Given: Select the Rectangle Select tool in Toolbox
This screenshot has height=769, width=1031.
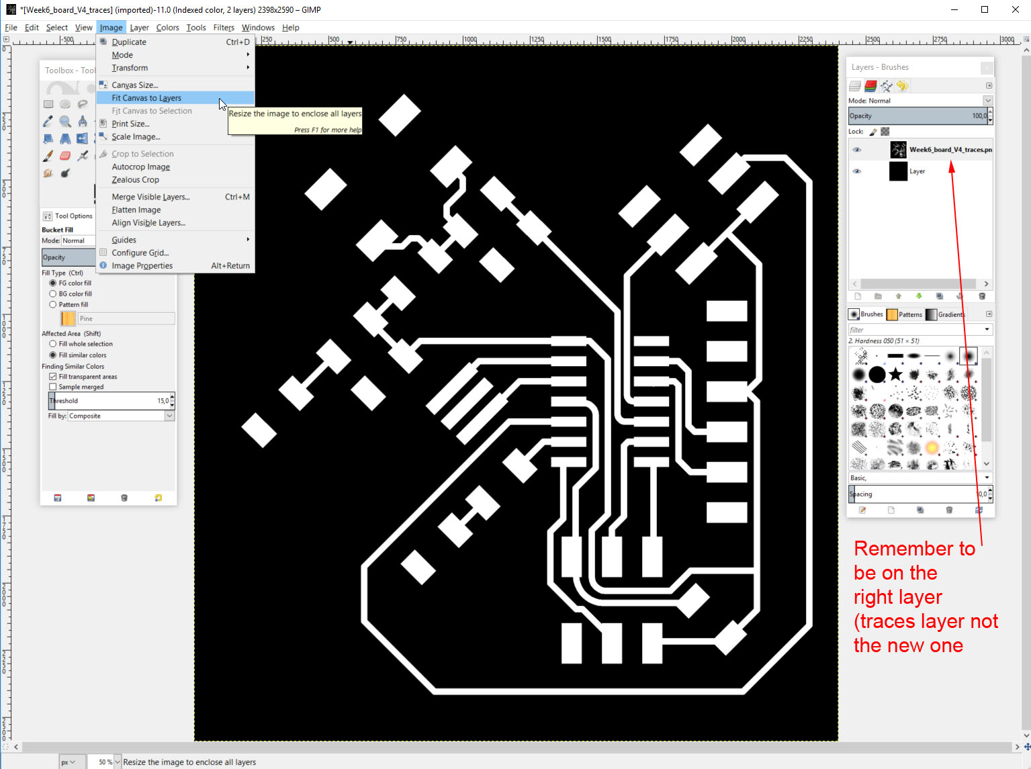Looking at the screenshot, I should point(48,104).
